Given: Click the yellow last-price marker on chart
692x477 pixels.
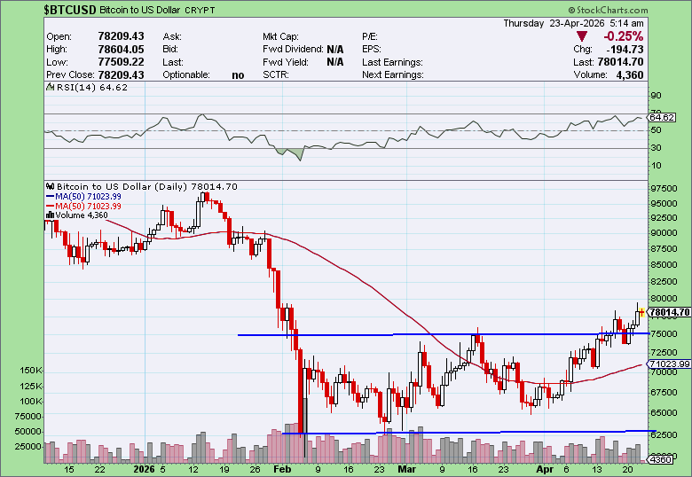Looking at the screenshot, I should [641, 312].
